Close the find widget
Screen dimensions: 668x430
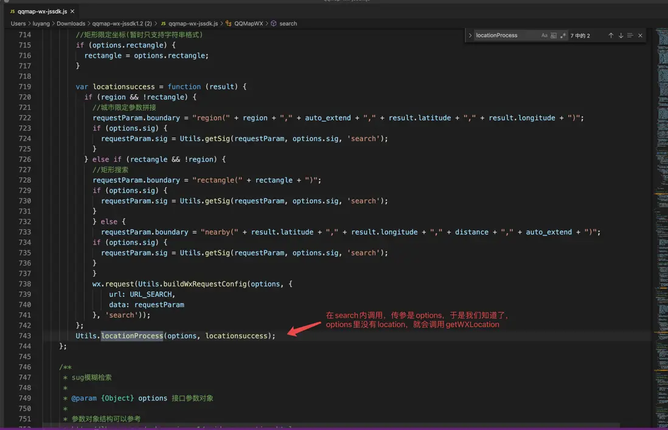(640, 36)
